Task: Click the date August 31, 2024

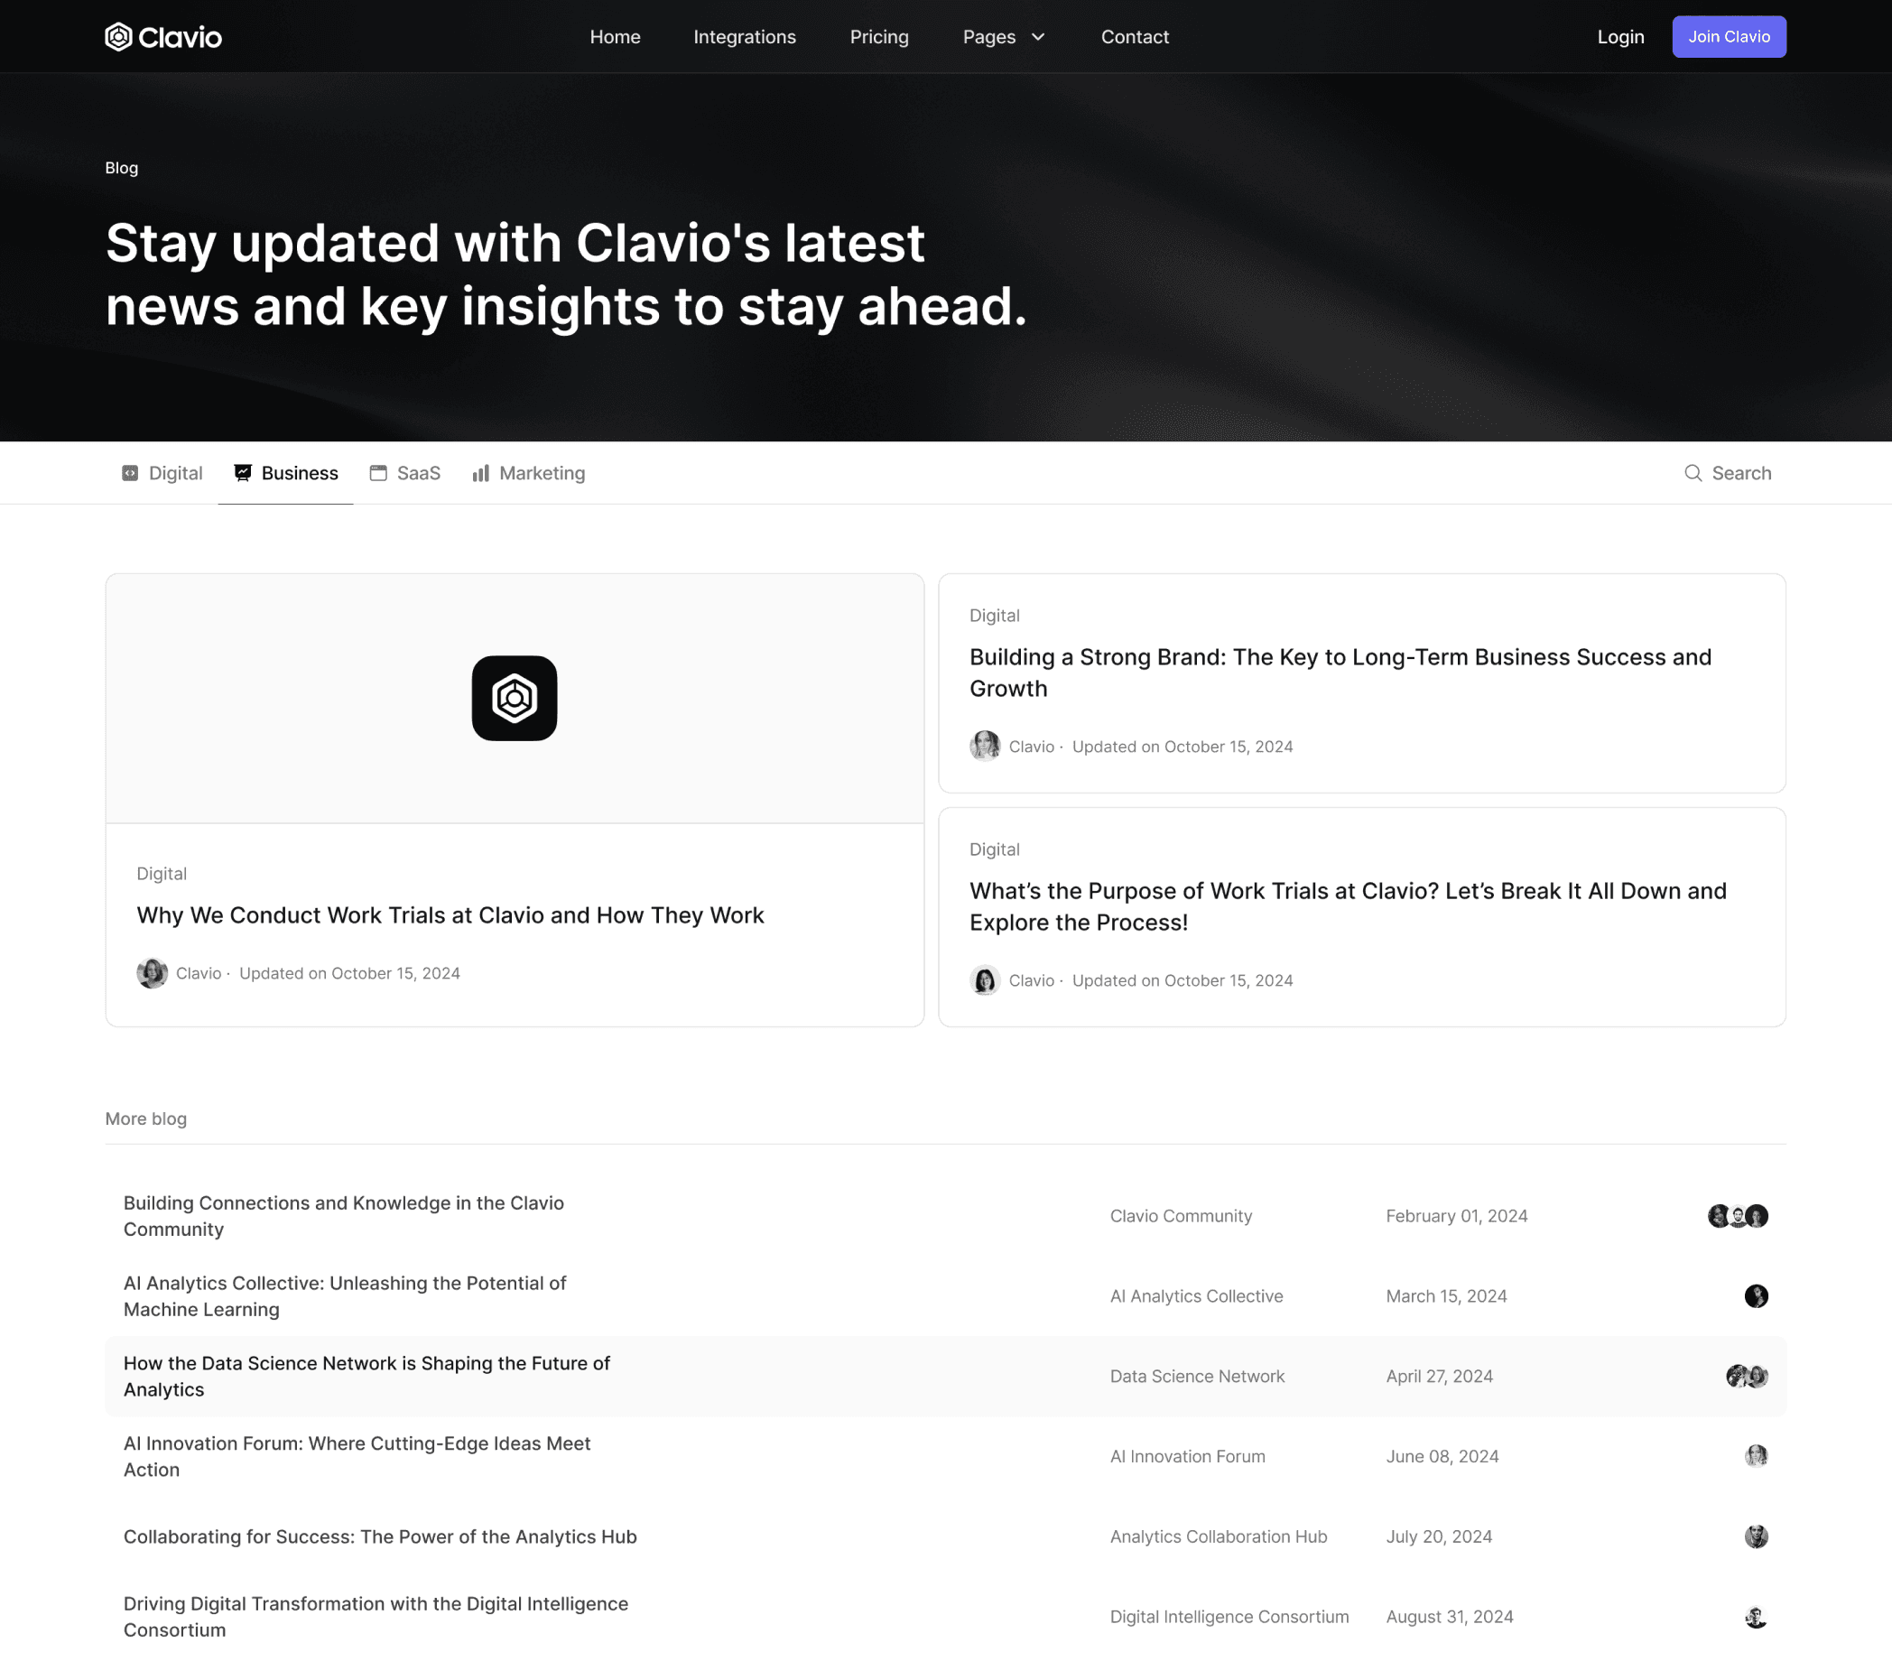Action: (x=1450, y=1618)
